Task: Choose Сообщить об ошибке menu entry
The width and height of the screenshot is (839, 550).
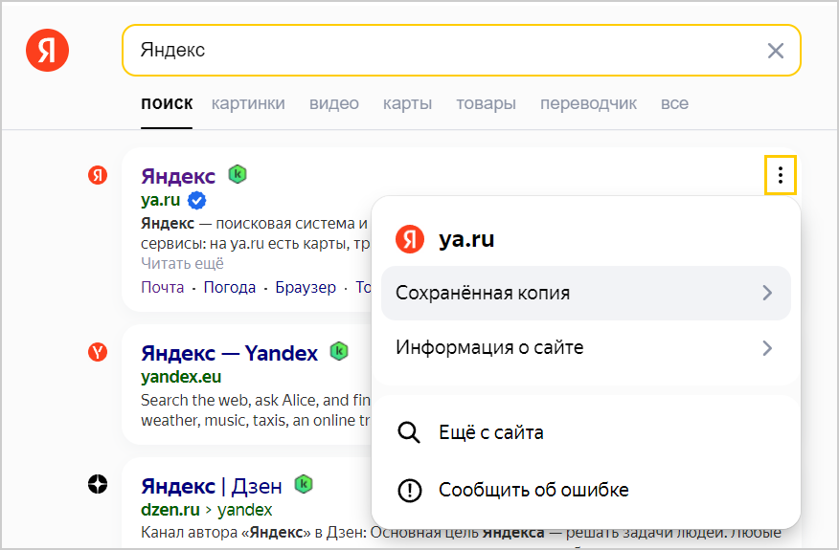Action: (x=533, y=491)
